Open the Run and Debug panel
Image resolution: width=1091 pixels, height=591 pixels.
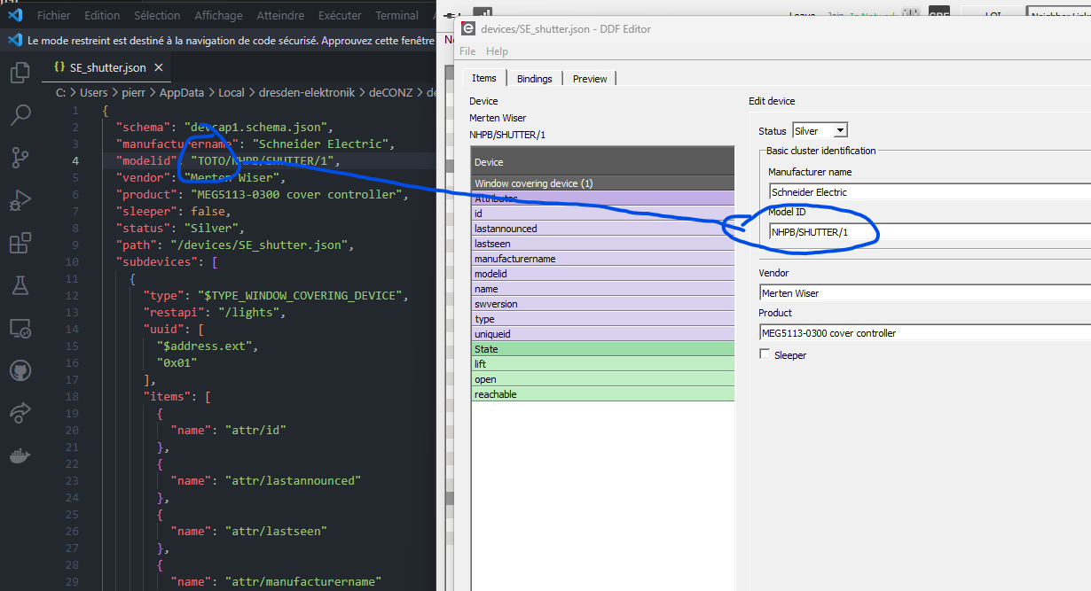[x=20, y=200]
